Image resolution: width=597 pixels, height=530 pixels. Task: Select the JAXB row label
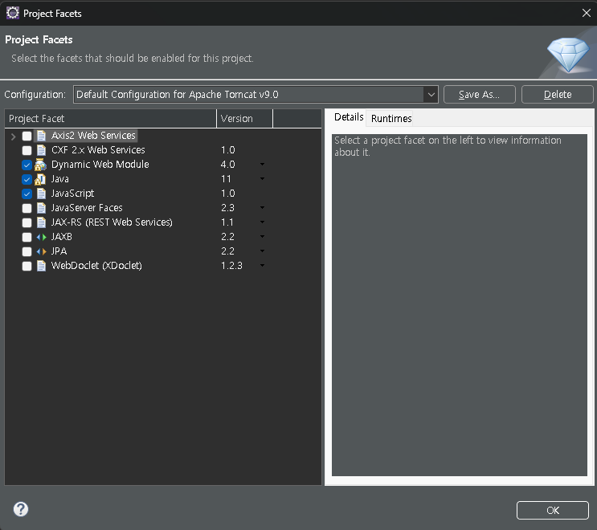pos(62,237)
